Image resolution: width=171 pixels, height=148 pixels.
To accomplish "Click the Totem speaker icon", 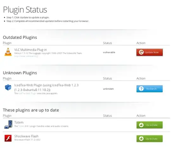I will [x=9, y=125].
